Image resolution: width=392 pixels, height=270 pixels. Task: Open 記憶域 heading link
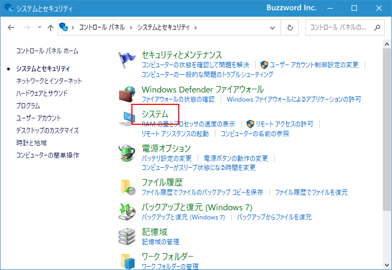click(x=155, y=232)
